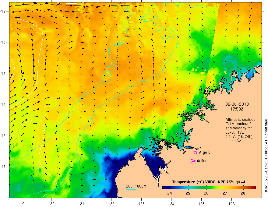Click the colorbar tick label 27
Viewport: 268px width, 207px height.
coord(225,193)
